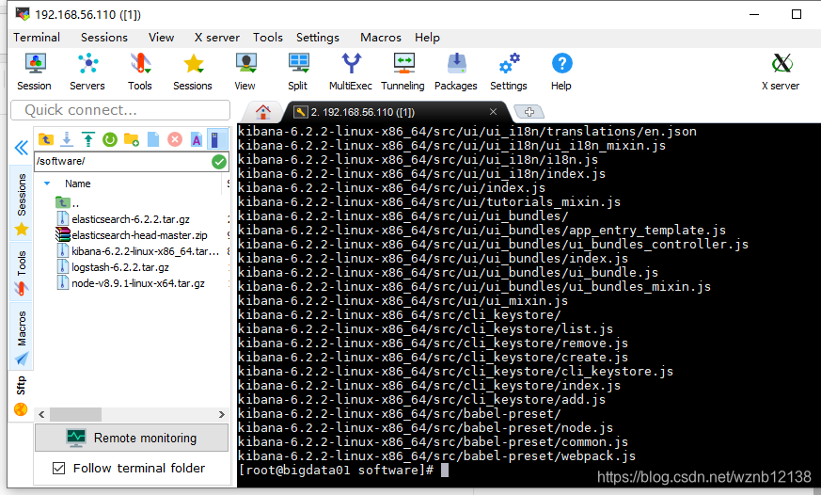Select logstash-6.2.2.tar.gz file
The height and width of the screenshot is (495, 821).
(x=113, y=267)
